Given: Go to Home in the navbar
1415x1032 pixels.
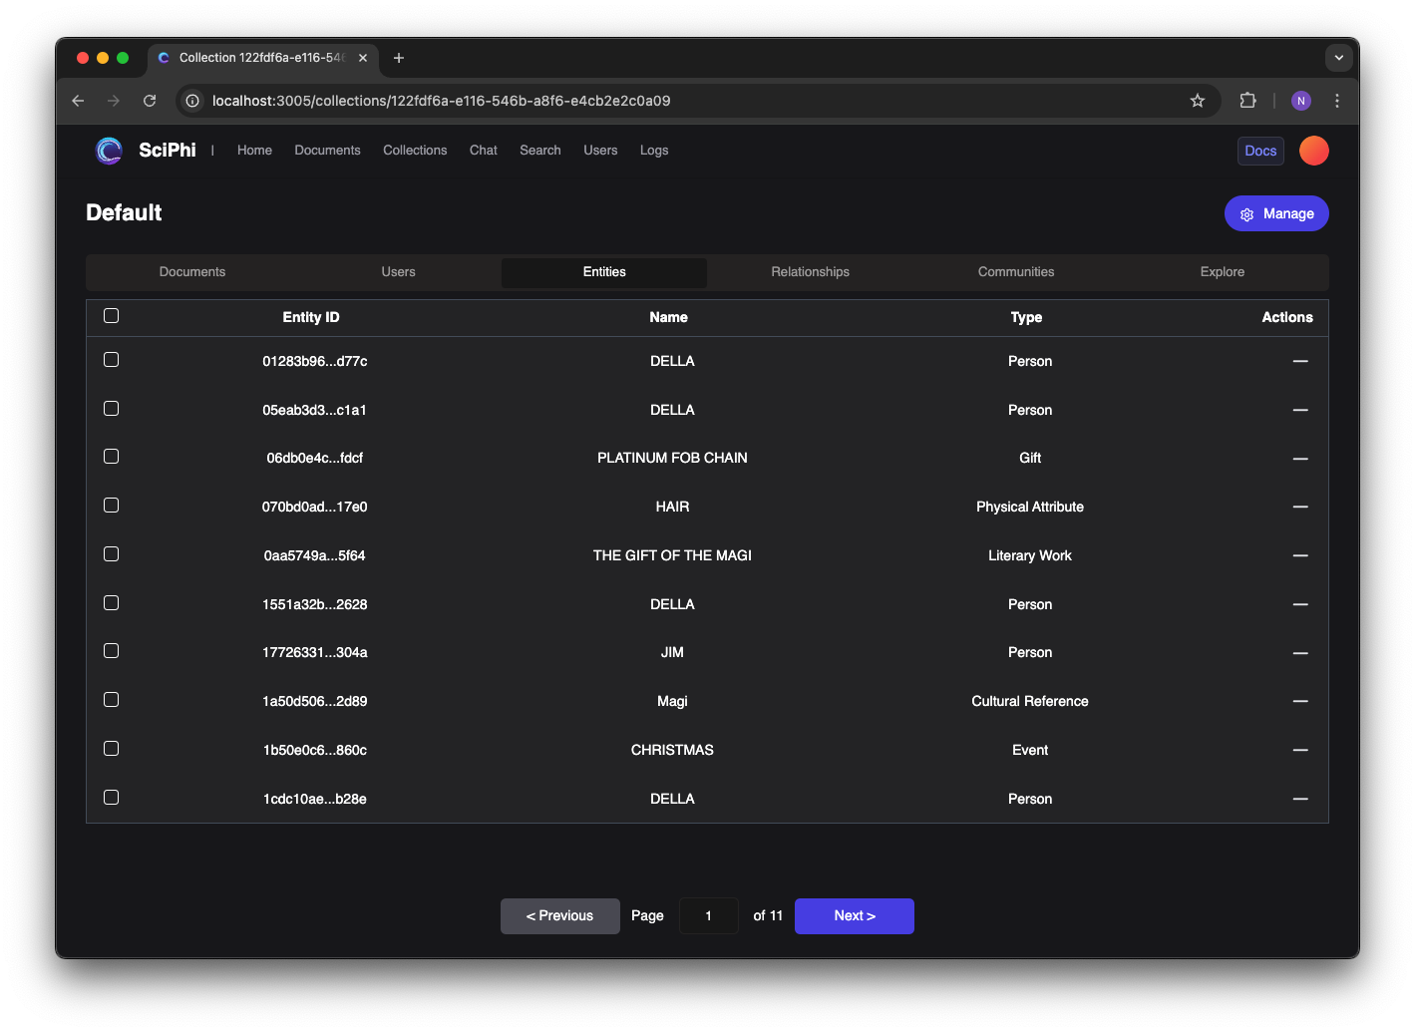Looking at the screenshot, I should pyautogui.click(x=254, y=151).
